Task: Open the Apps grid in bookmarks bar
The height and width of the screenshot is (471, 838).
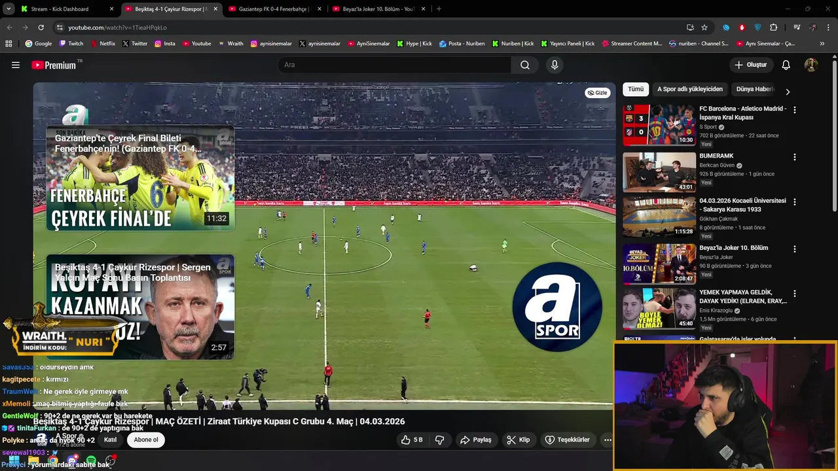Action: pyautogui.click(x=9, y=44)
